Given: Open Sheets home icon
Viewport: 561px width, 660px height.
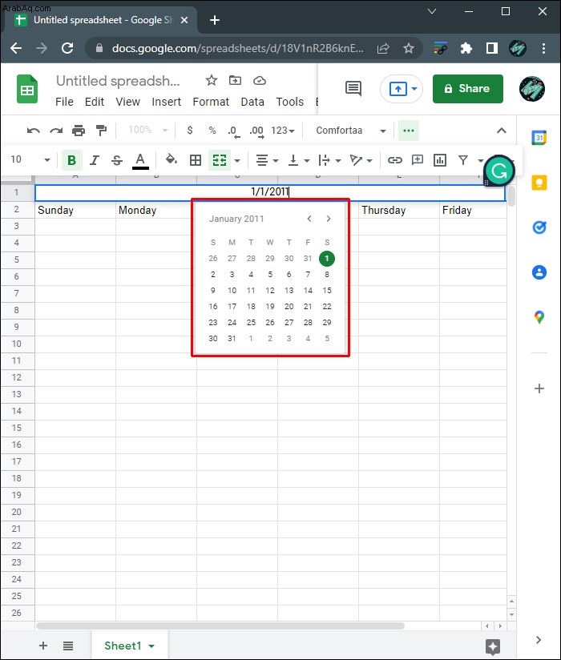Looking at the screenshot, I should tap(27, 89).
